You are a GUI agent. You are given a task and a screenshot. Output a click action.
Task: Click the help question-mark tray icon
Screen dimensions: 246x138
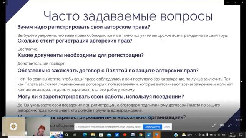click(176, 135)
